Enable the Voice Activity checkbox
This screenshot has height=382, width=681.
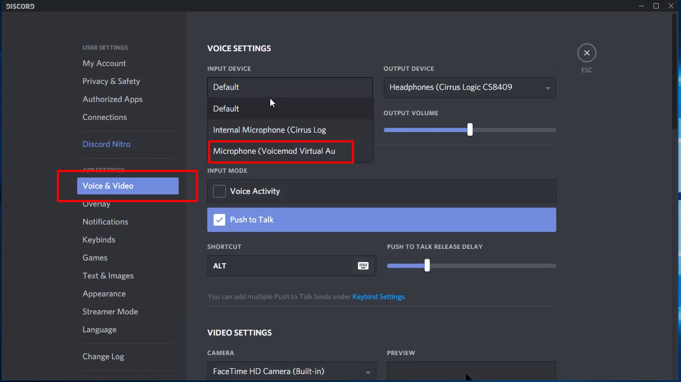point(219,191)
